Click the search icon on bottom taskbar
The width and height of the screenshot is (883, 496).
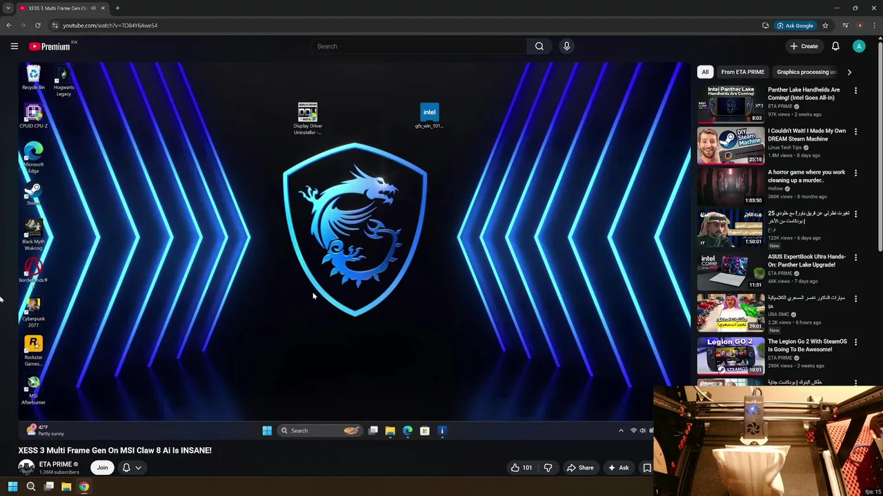[30, 487]
